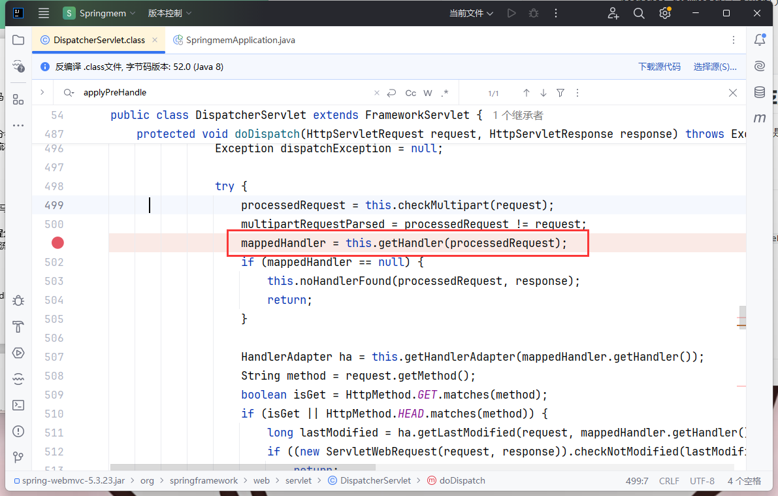This screenshot has height=496, width=778.
Task: Open the Git tool window
Action: [x=18, y=457]
